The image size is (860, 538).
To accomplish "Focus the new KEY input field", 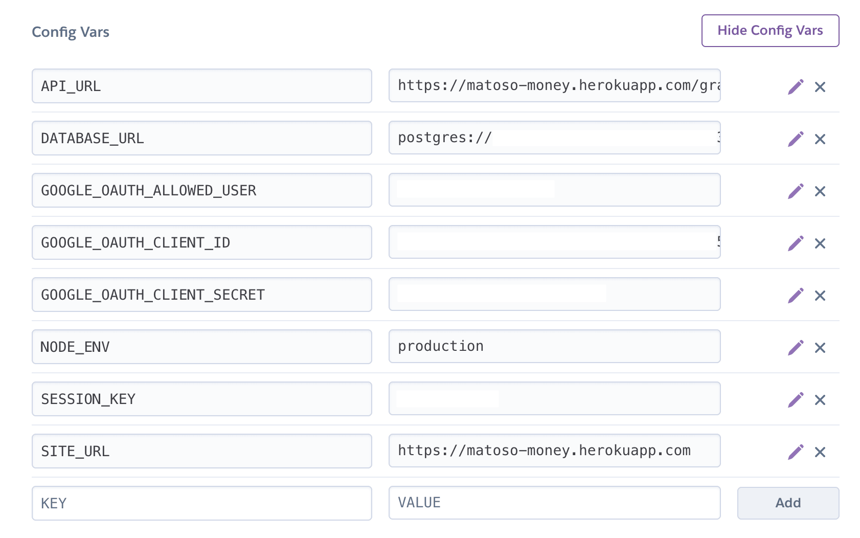I will 201,503.
